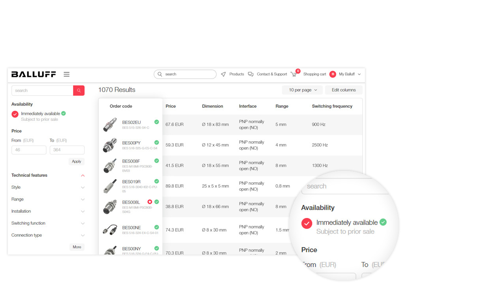Open product BES00NE
Viewport: 492px width, 296px height.
[131, 227]
